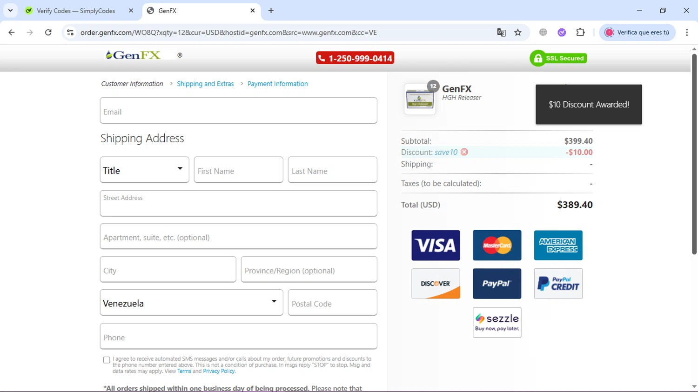Click the $399.40 subtotal value
The image size is (698, 392).
(578, 141)
